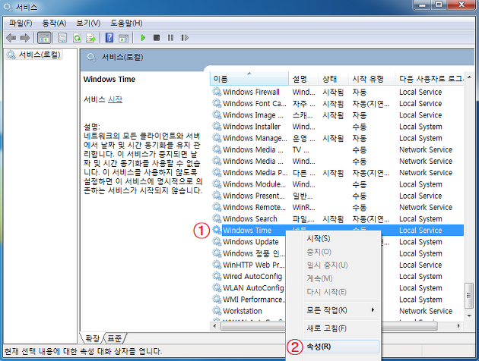Viewport: 479px width, 361px height.
Task: Click gear icon of Windows Search row
Action: point(217,218)
